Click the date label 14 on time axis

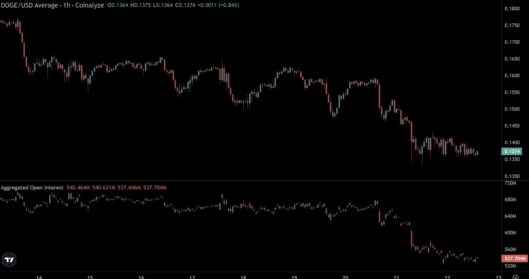tap(39, 277)
